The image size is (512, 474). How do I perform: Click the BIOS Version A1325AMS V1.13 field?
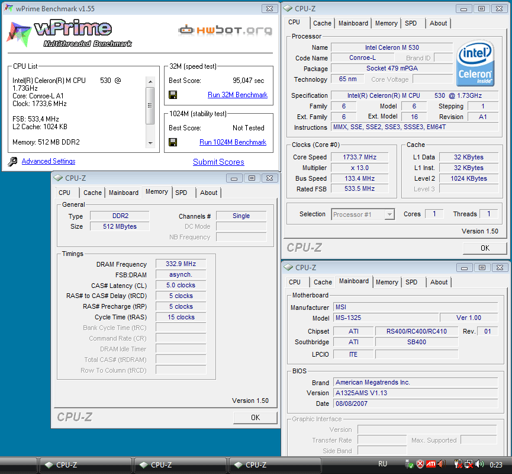(416, 393)
